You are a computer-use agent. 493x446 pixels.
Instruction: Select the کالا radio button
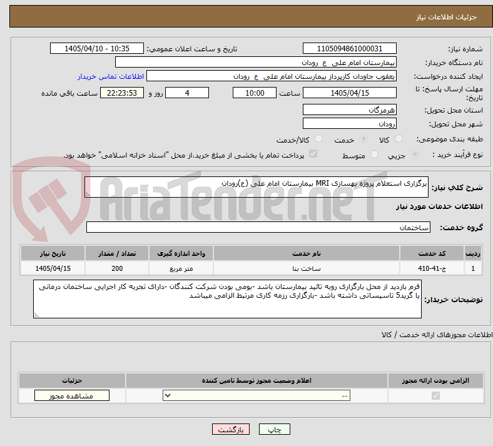399,139
